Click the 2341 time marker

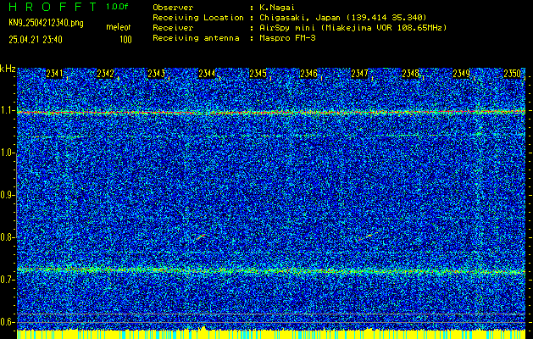click(55, 74)
